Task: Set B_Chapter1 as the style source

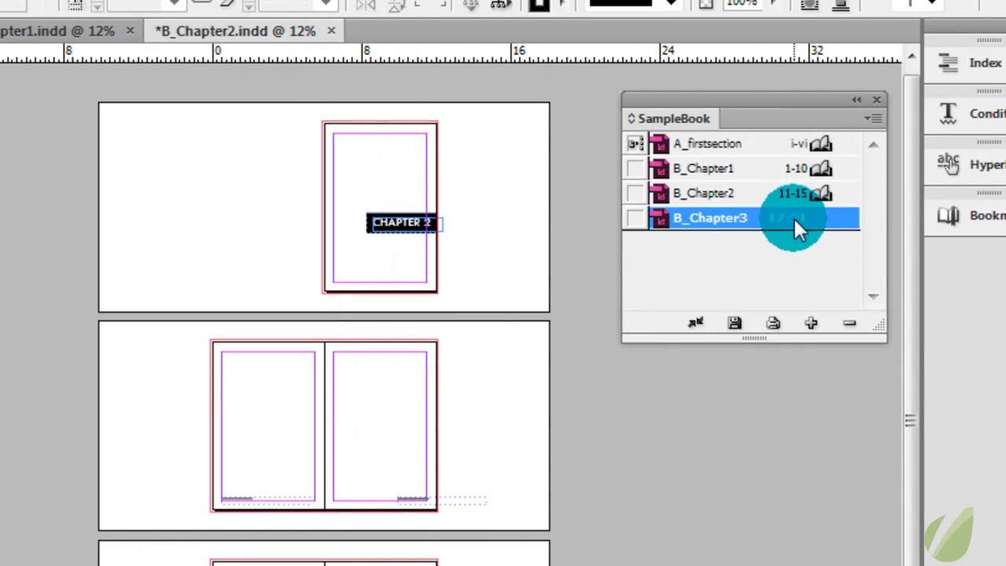Action: 635,168
